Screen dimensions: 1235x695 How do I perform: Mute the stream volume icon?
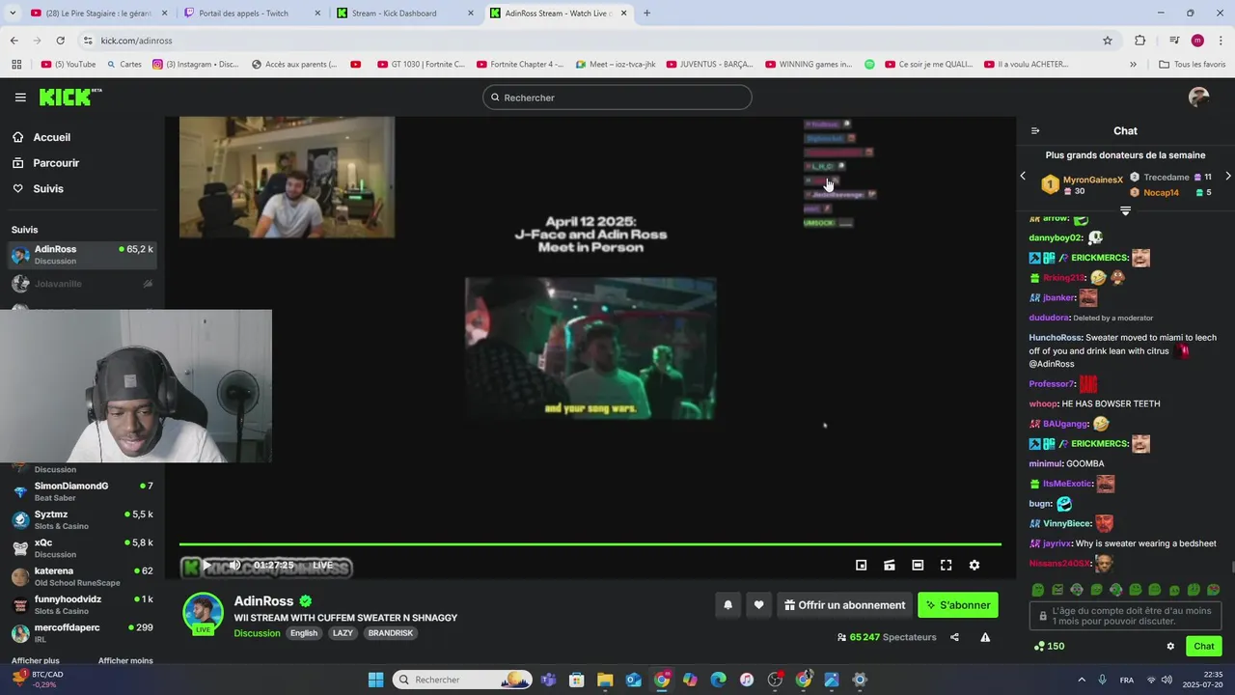pos(234,566)
